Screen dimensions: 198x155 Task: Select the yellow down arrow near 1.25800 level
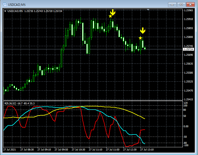coord(143,31)
